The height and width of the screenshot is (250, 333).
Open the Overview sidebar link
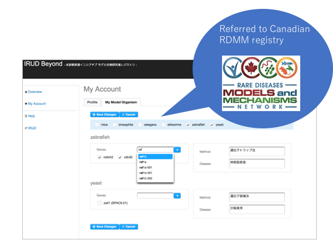click(x=35, y=92)
